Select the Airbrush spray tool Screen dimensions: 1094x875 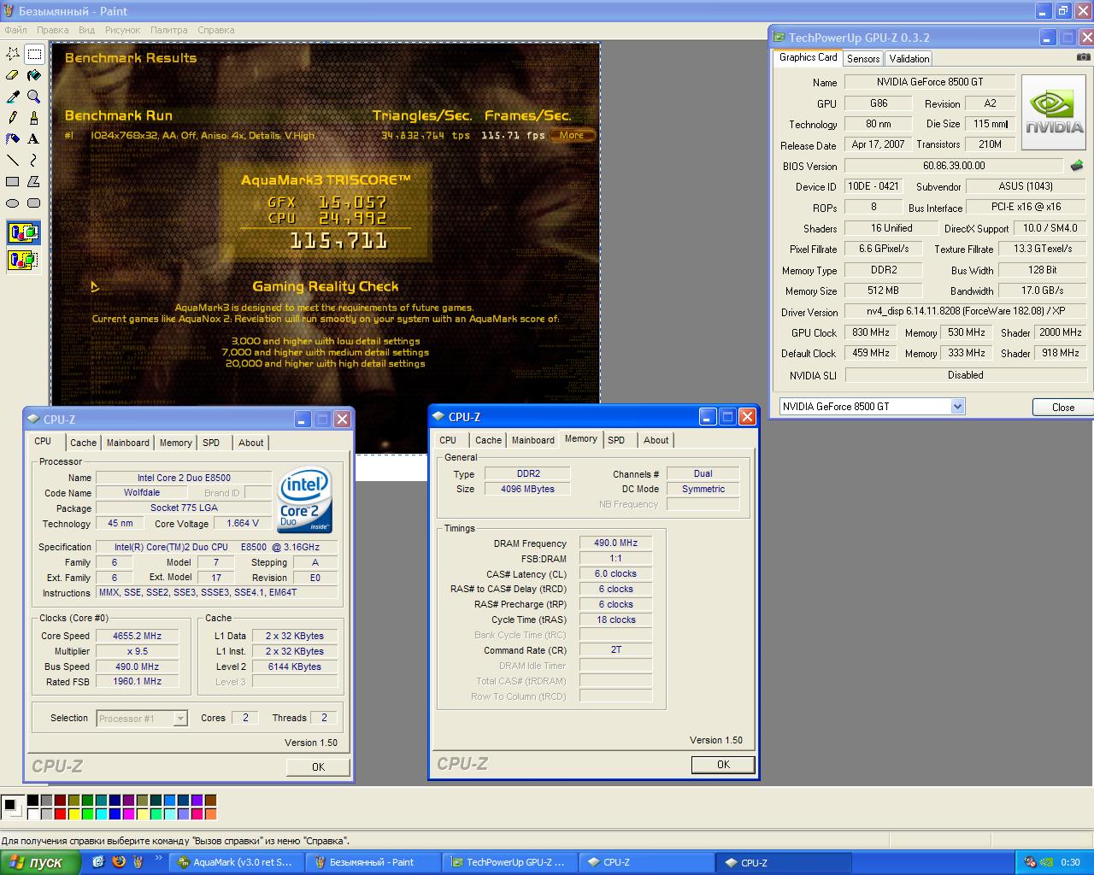(x=13, y=138)
